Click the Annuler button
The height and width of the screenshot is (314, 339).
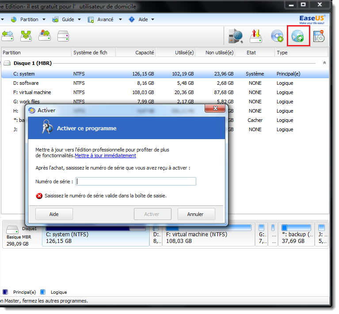pos(196,214)
